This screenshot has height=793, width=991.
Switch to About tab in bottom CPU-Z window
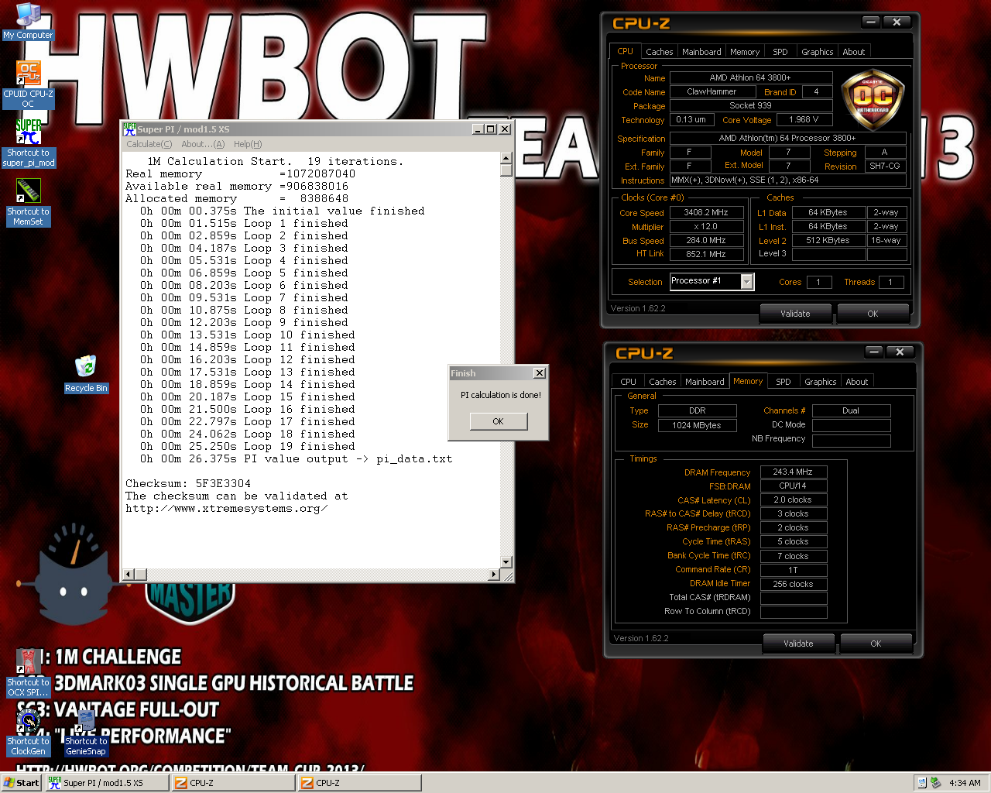click(x=857, y=382)
